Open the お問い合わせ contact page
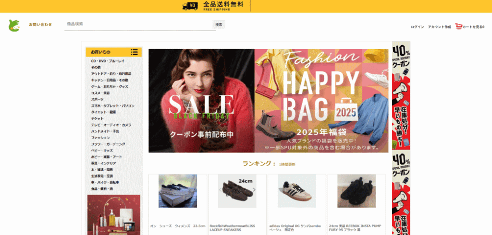 (40, 24)
